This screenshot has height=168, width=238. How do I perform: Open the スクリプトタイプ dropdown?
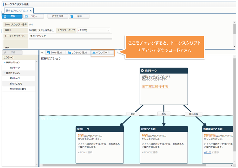tap(108, 30)
